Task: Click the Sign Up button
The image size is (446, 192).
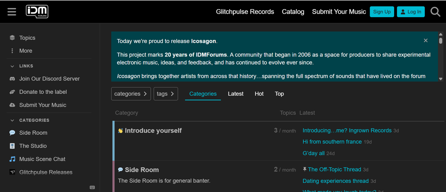Action: click(x=382, y=12)
